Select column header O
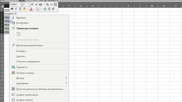The image size is (182, 102). point(176,6)
